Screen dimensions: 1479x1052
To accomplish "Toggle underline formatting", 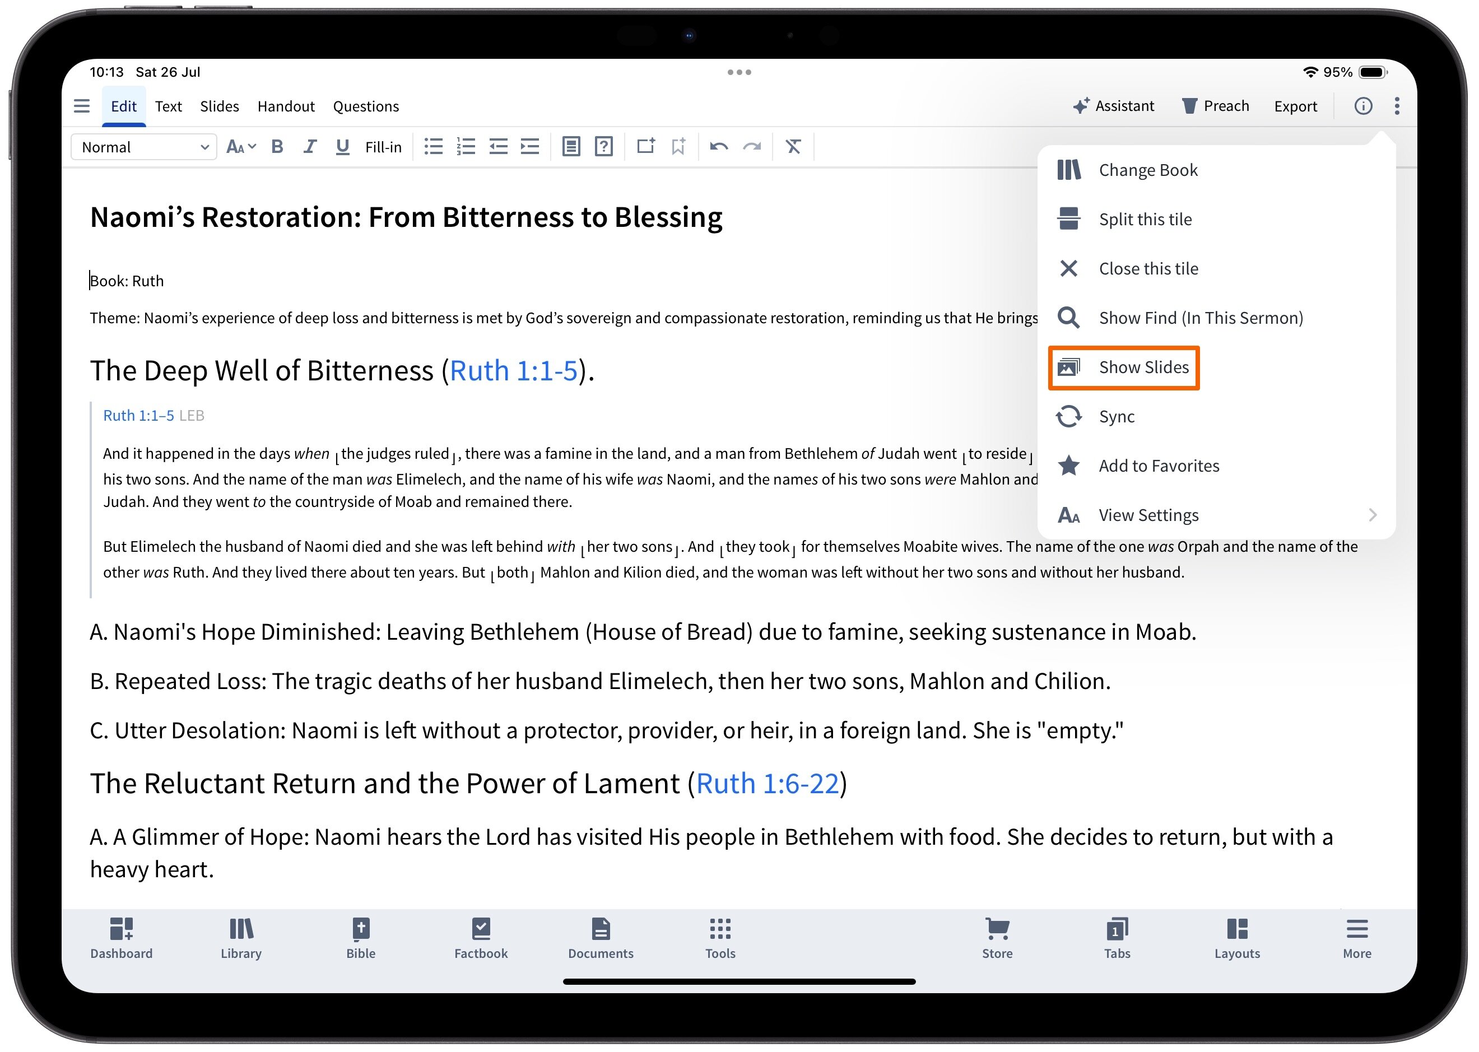I will [342, 147].
